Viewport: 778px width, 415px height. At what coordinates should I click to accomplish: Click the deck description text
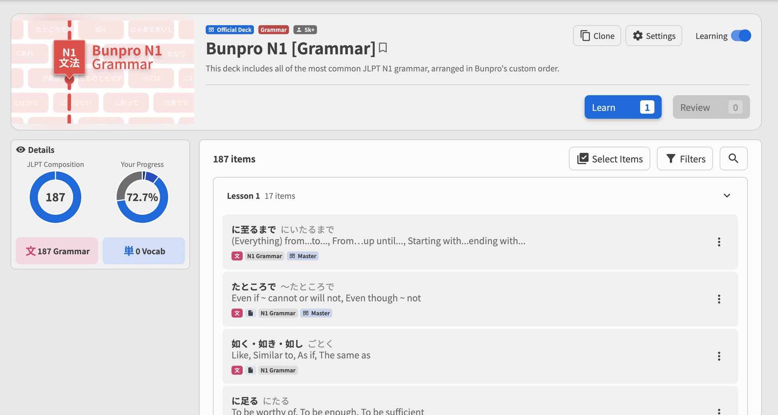pos(383,68)
